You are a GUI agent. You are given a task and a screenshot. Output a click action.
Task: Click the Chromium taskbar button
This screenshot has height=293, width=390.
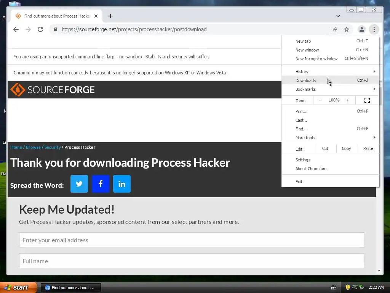tap(70, 288)
